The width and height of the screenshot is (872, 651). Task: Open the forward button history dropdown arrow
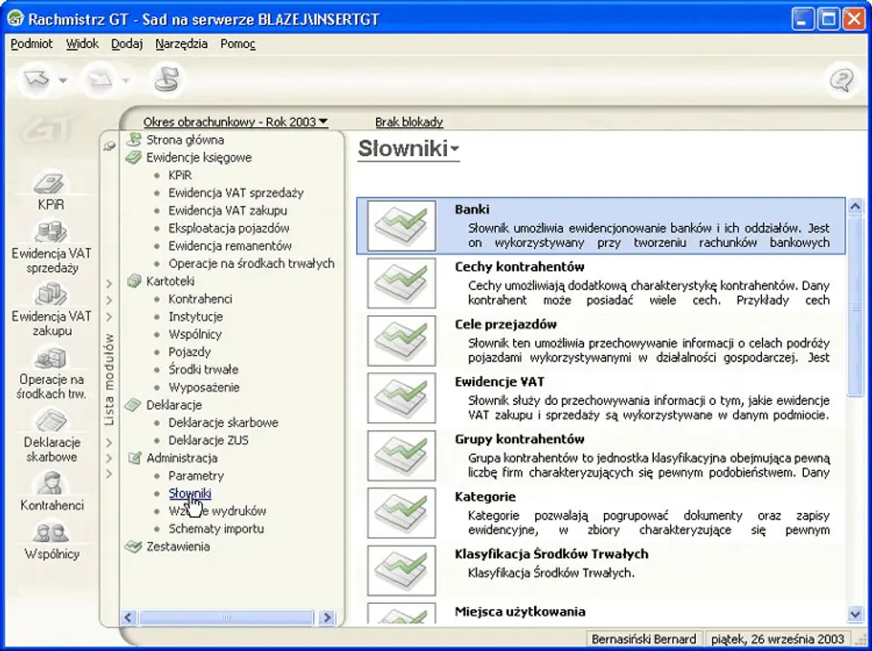(126, 81)
